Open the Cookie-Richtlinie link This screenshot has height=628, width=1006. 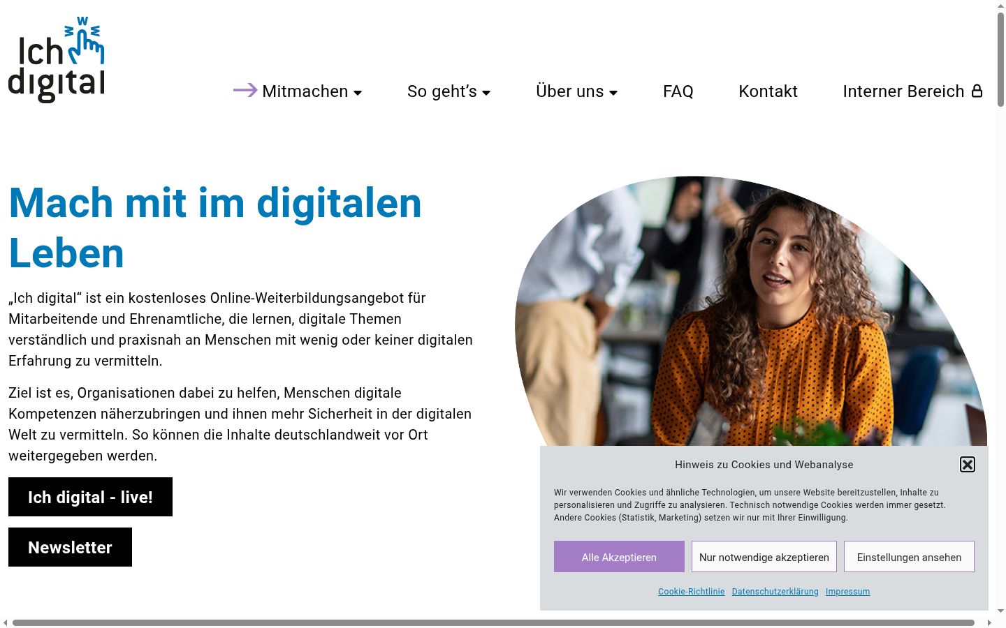pos(692,592)
